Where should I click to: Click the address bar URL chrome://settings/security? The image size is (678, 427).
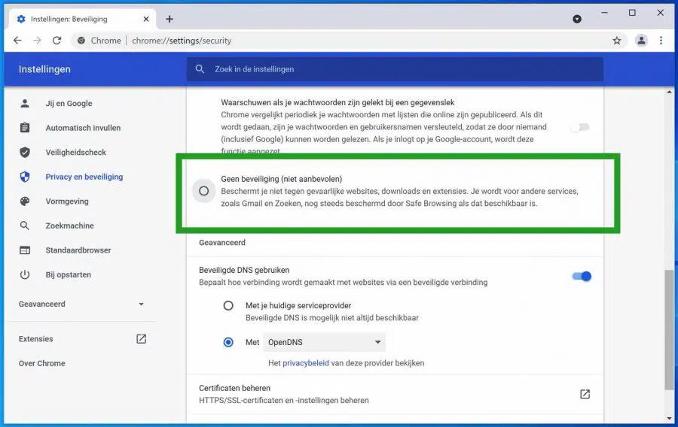pyautogui.click(x=182, y=41)
